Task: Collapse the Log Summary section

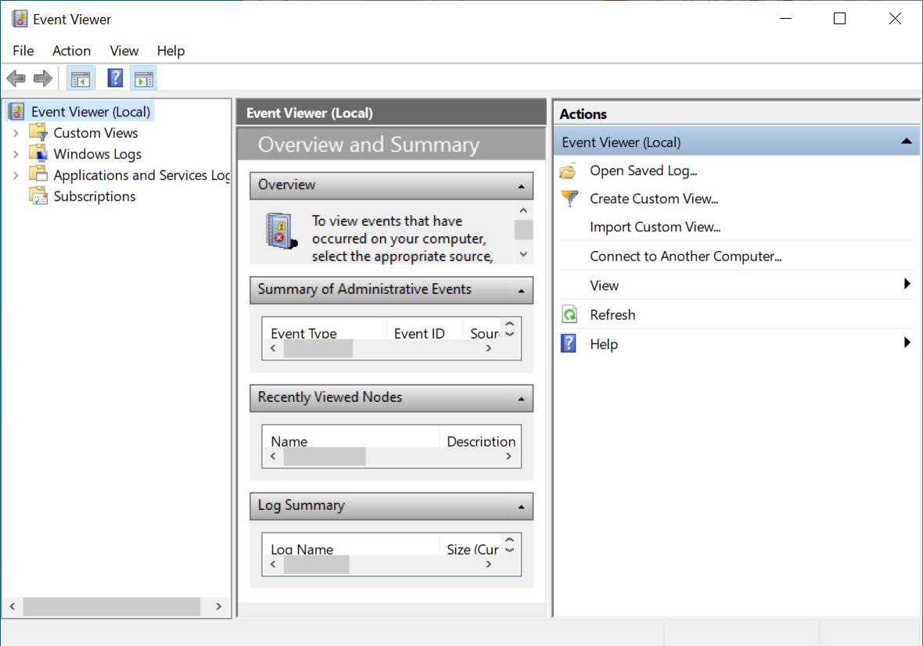Action: [521, 507]
